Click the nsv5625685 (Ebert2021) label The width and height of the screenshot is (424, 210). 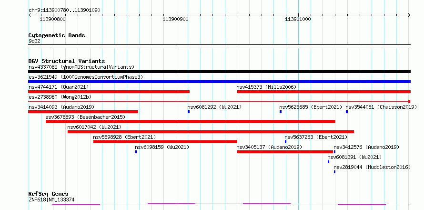click(311, 107)
